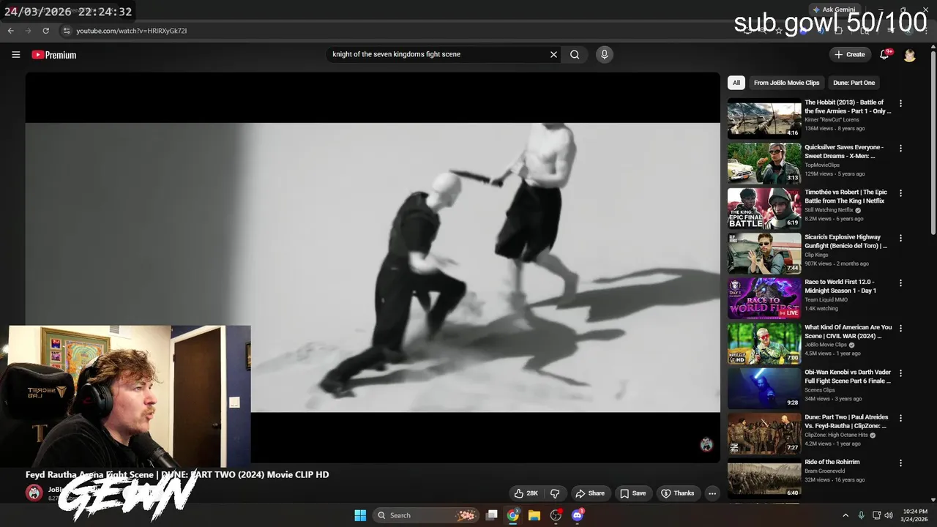Open options for Race to World First
Viewport: 937px width, 527px height.
click(900, 283)
